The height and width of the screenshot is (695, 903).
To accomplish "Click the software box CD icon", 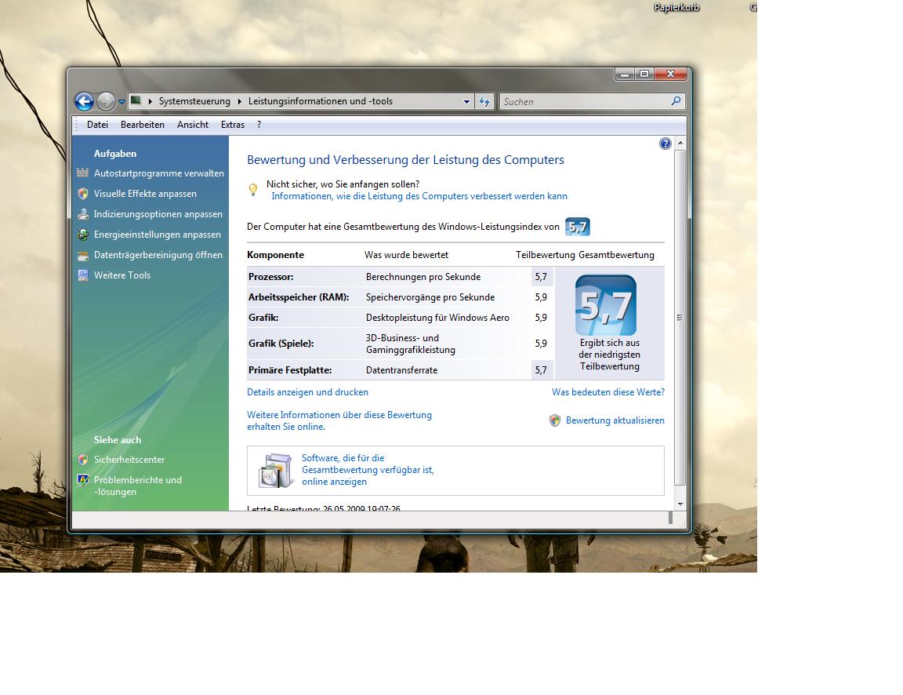I will (x=275, y=470).
